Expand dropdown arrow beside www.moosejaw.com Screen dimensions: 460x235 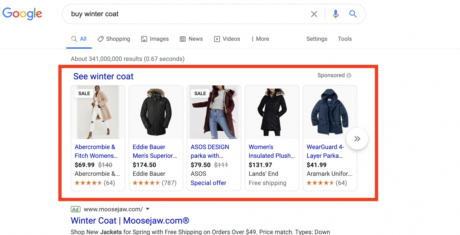tap(148, 209)
